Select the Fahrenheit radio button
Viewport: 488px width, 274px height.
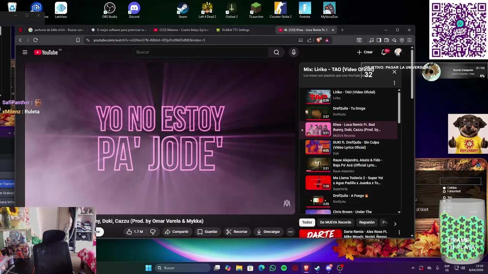(444, 191)
